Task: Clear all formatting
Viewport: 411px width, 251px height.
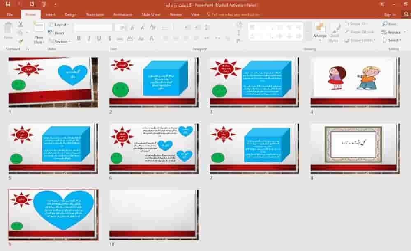Action: tap(153, 27)
